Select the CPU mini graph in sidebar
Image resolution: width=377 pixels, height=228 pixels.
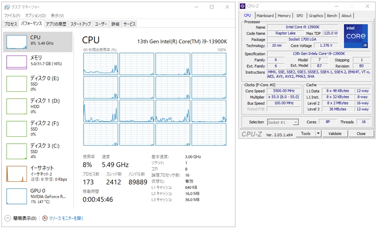point(17,42)
